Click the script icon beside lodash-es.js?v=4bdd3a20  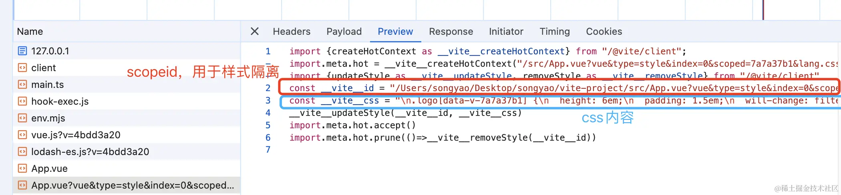(x=22, y=151)
